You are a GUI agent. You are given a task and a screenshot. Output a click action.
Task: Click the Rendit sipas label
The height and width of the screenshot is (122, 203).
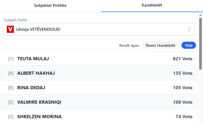(x=129, y=45)
